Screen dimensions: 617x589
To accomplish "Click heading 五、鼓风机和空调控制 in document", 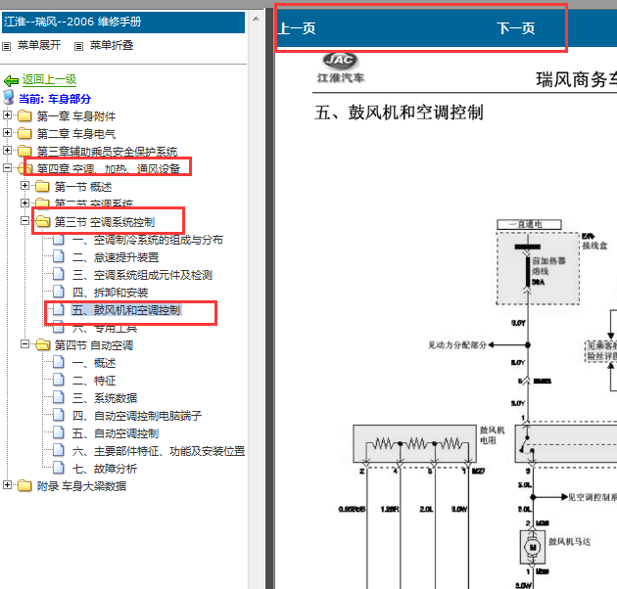I will tap(399, 113).
